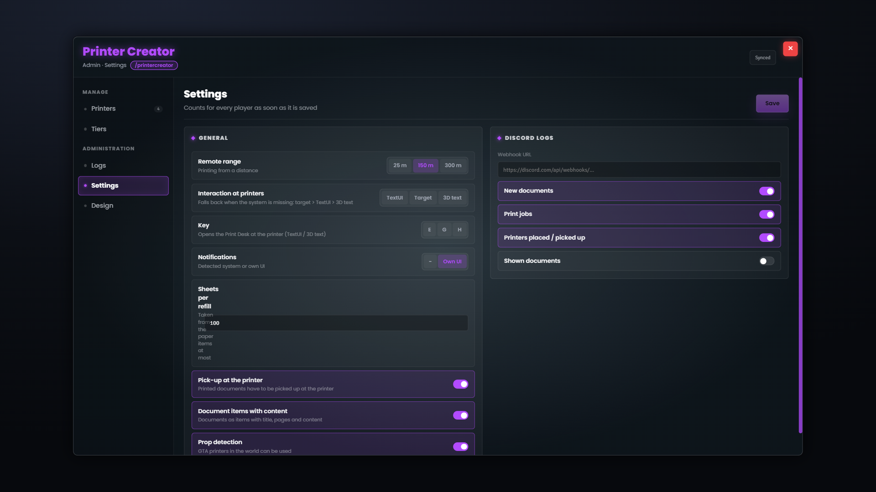The image size is (876, 492).
Task: Save the settings
Action: pos(772,103)
